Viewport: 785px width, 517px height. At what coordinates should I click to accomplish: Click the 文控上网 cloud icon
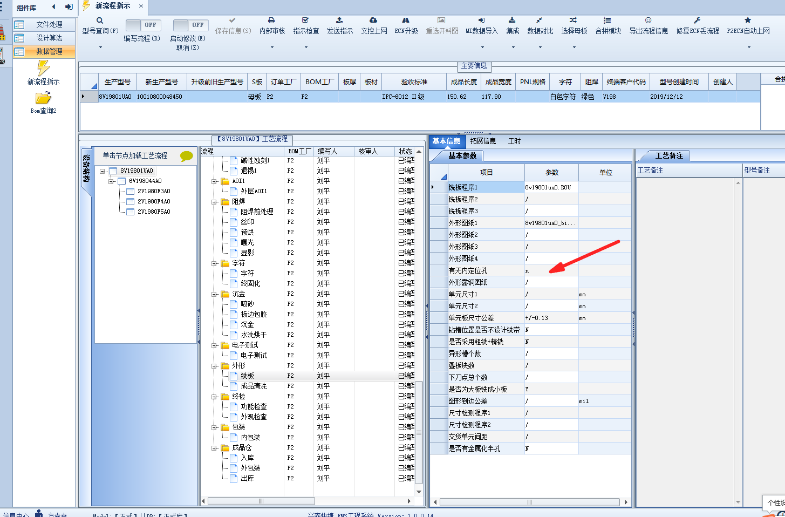point(373,20)
